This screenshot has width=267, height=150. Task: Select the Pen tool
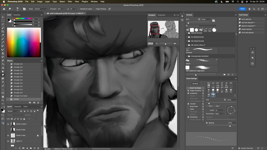point(3,86)
